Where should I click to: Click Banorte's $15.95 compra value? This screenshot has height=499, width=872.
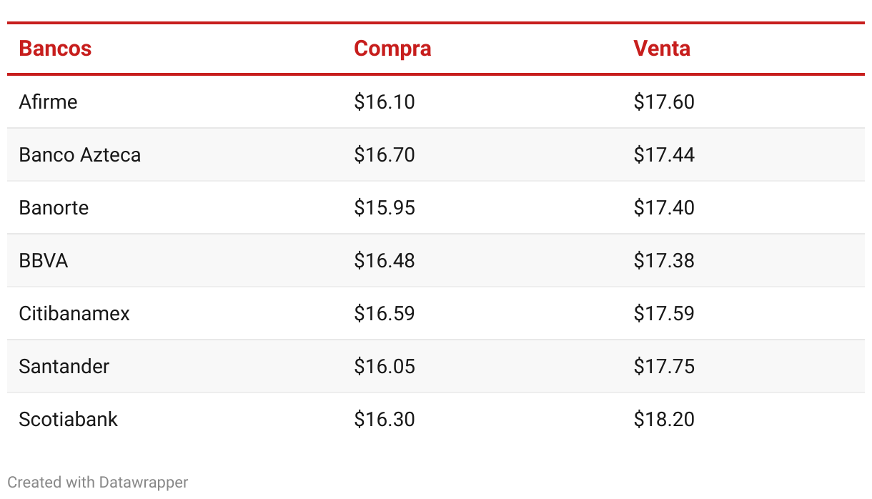pos(385,207)
